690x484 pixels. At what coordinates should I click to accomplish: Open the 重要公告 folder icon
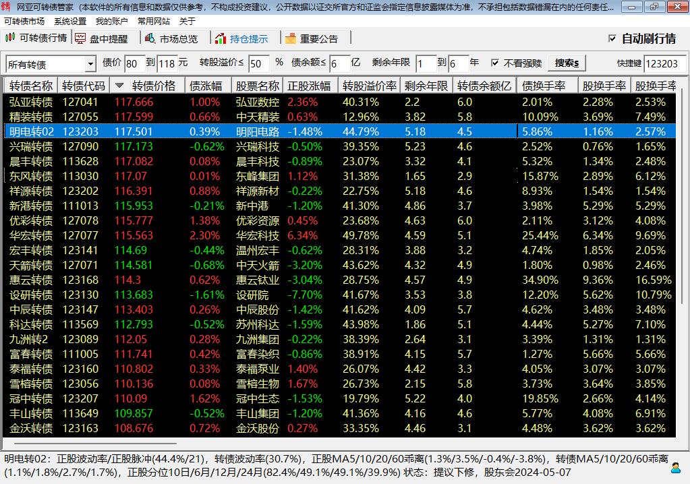tap(291, 38)
